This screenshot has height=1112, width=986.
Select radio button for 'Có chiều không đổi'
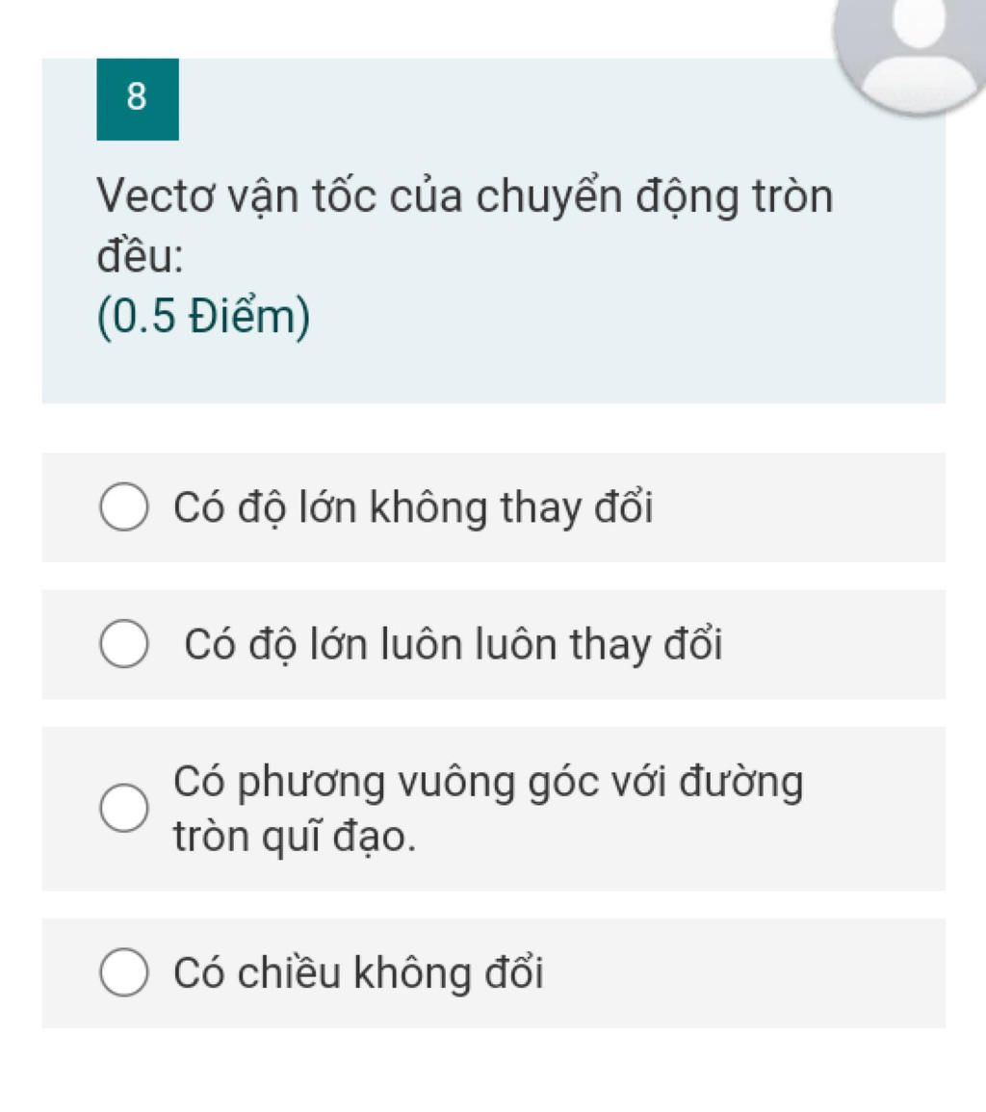(124, 972)
